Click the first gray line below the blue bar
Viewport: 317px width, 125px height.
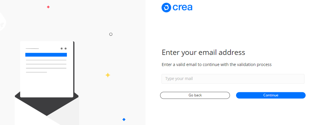coord(46,60)
